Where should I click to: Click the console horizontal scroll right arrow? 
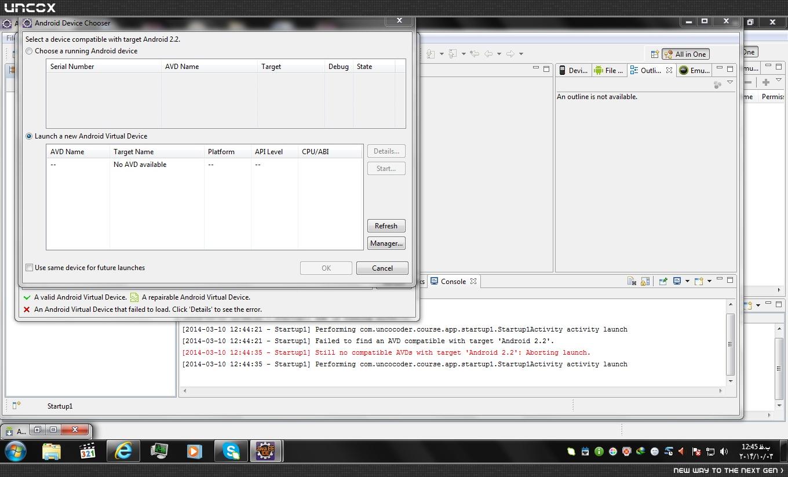click(721, 391)
